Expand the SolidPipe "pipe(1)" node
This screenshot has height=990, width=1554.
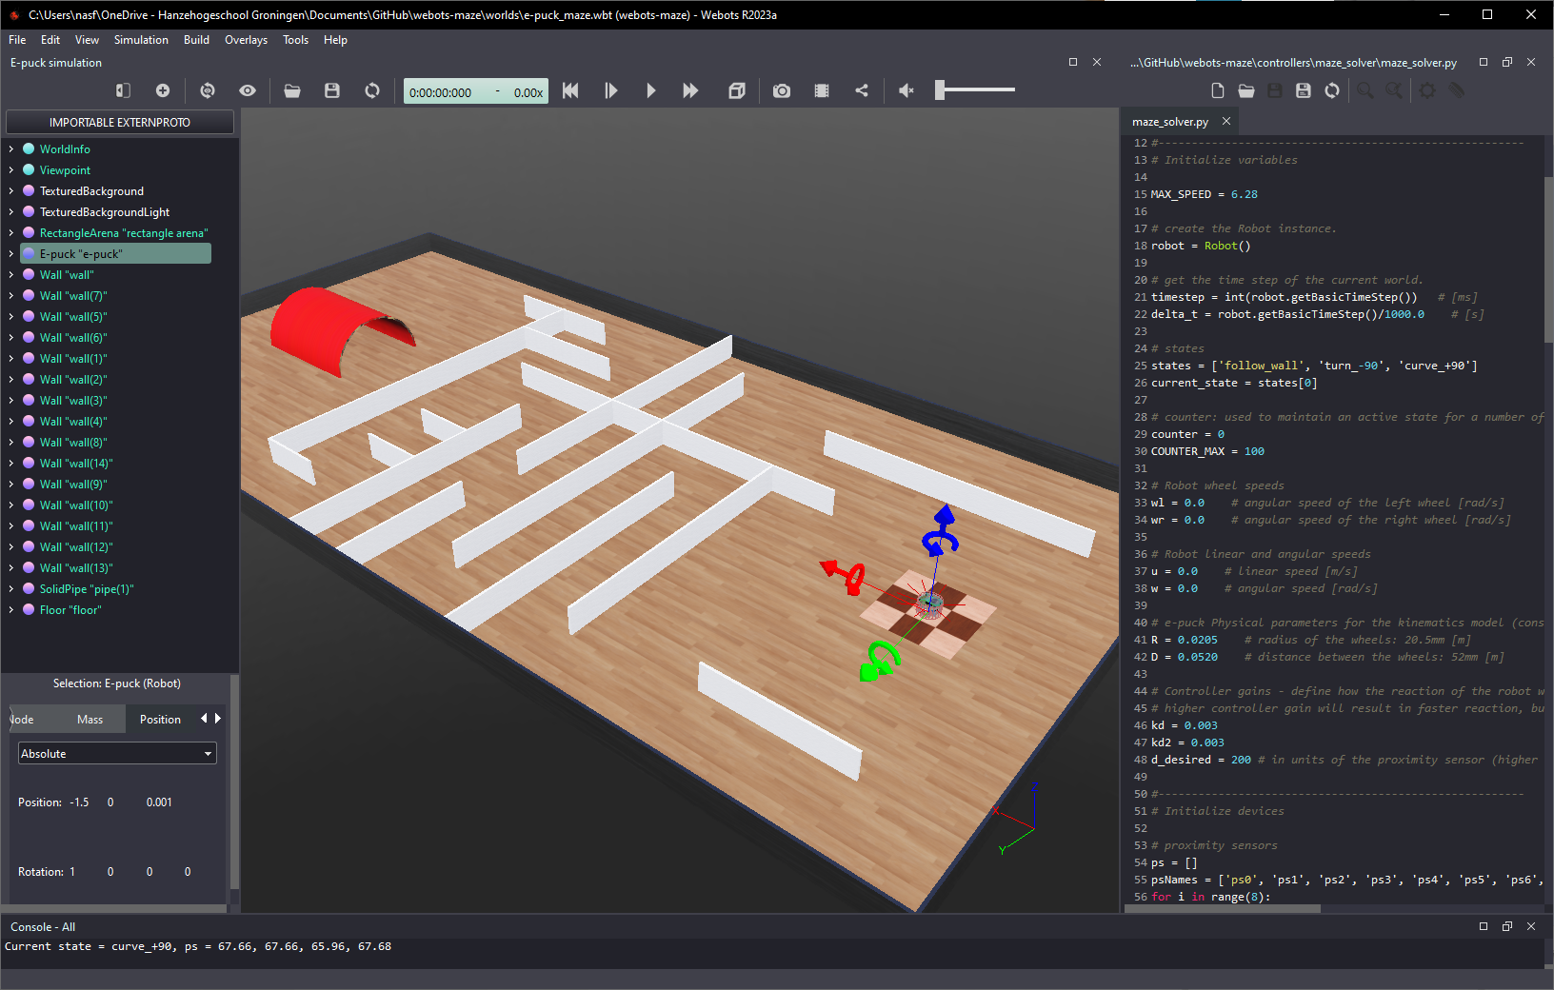point(11,589)
